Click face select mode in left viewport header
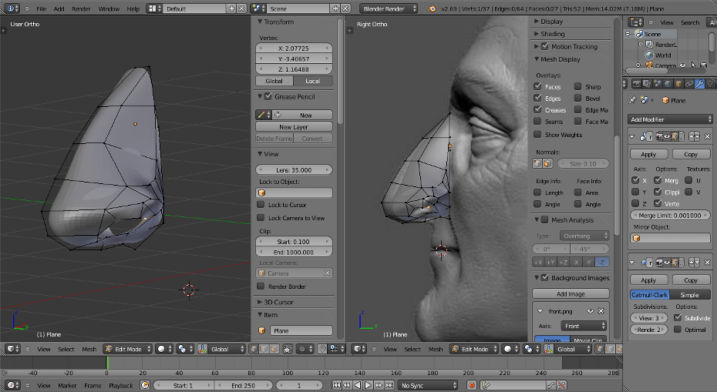Screen dimensions: 717x392 click(x=274, y=349)
